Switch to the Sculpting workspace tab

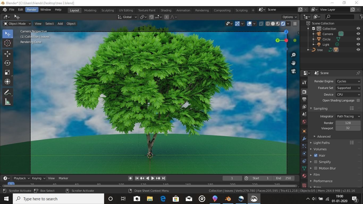point(108,10)
